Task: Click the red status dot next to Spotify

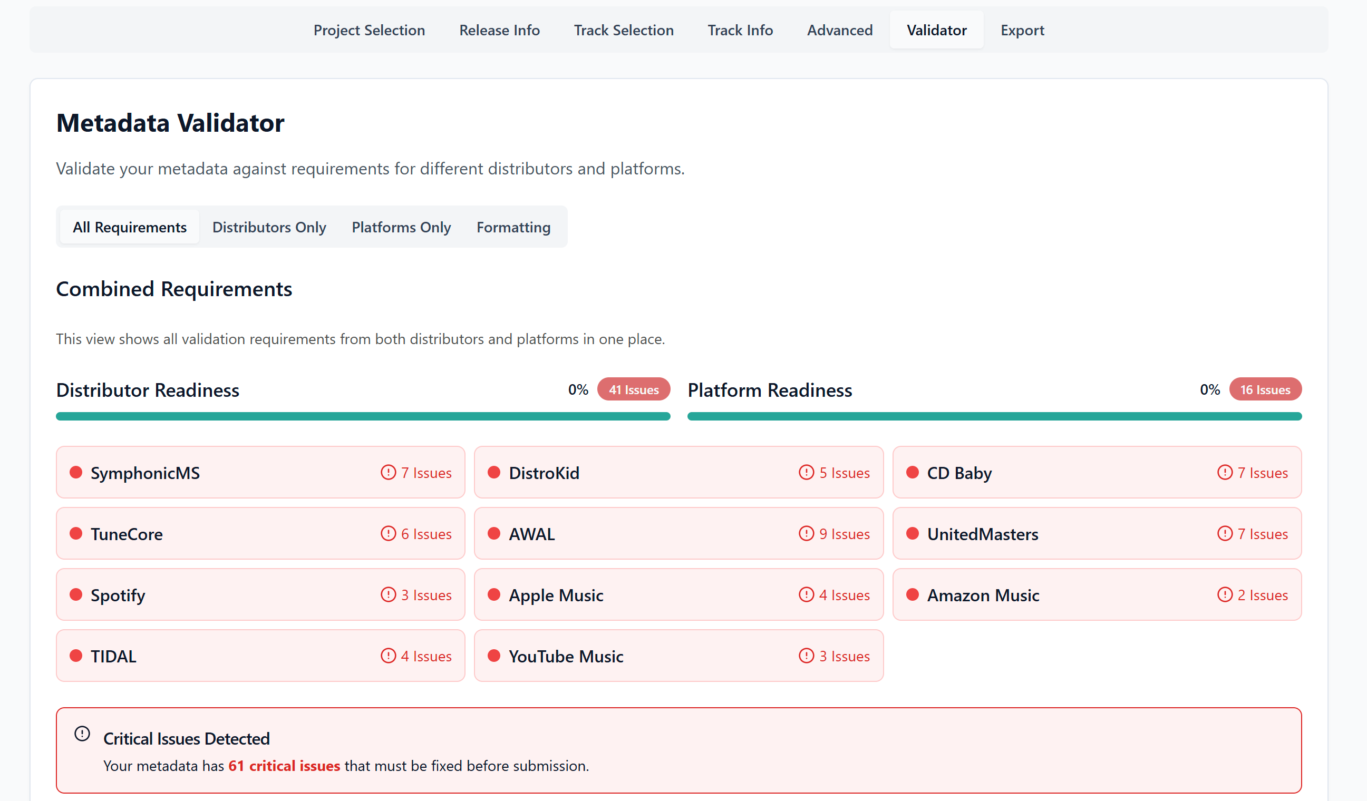Action: pos(76,595)
